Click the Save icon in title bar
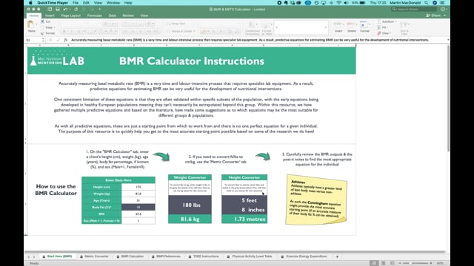This screenshot has width=474, height=266. click(58, 10)
